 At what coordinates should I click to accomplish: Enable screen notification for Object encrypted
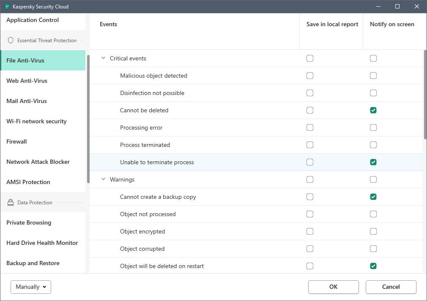373,231
